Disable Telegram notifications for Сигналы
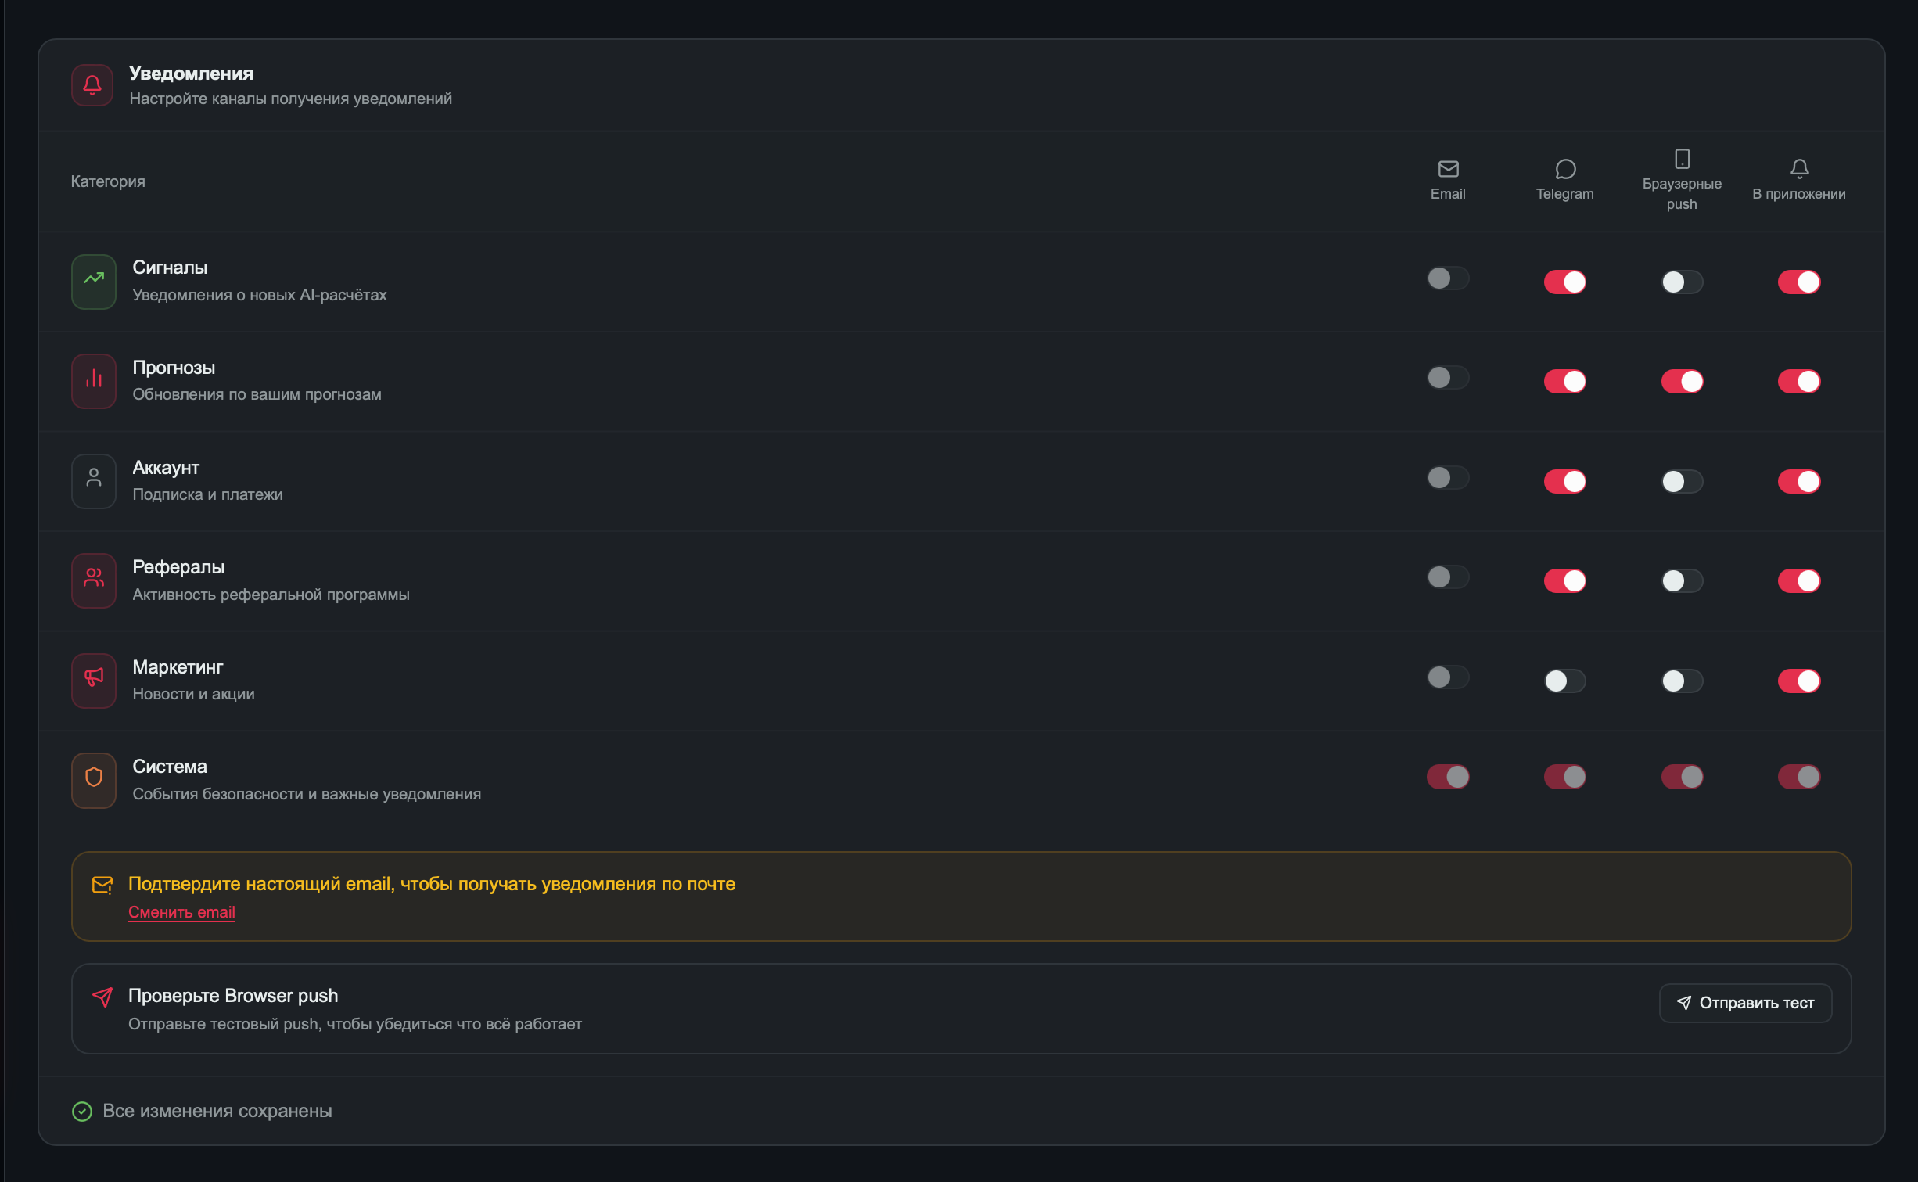The image size is (1918, 1182). coord(1564,282)
